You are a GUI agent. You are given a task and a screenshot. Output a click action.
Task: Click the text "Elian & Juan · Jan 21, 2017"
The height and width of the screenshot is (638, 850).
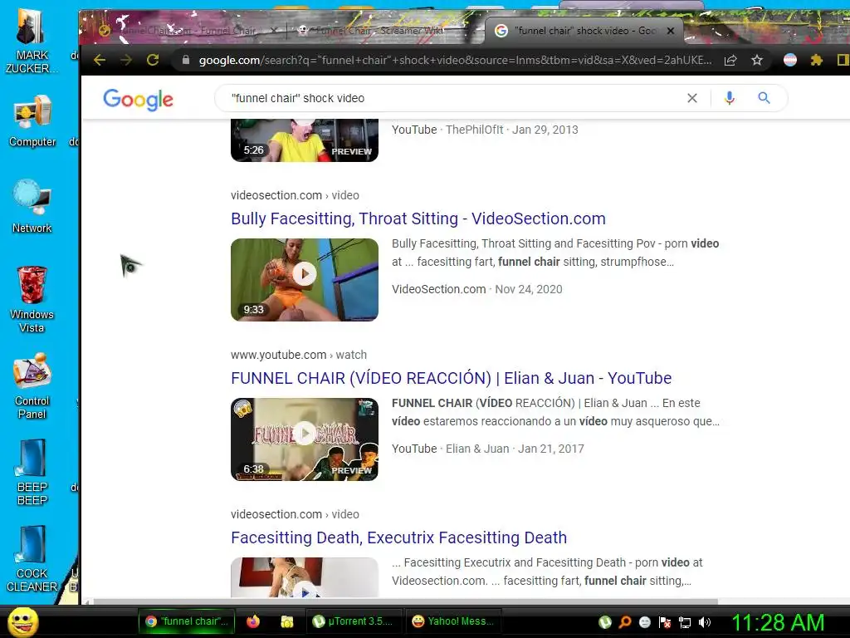coord(515,449)
